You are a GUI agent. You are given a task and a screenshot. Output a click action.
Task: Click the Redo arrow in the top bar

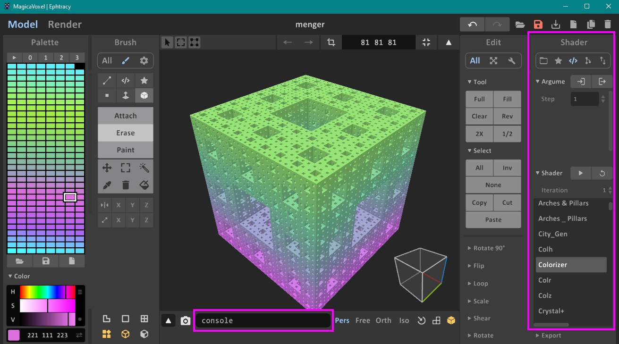coord(497,24)
